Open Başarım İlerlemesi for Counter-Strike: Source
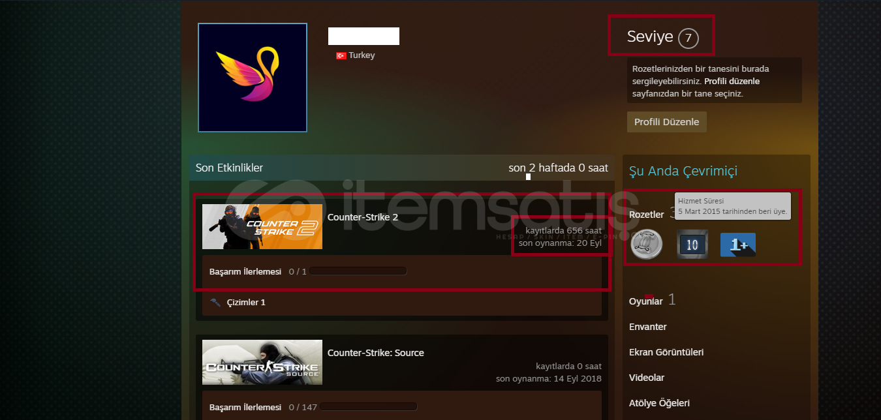 [245, 407]
